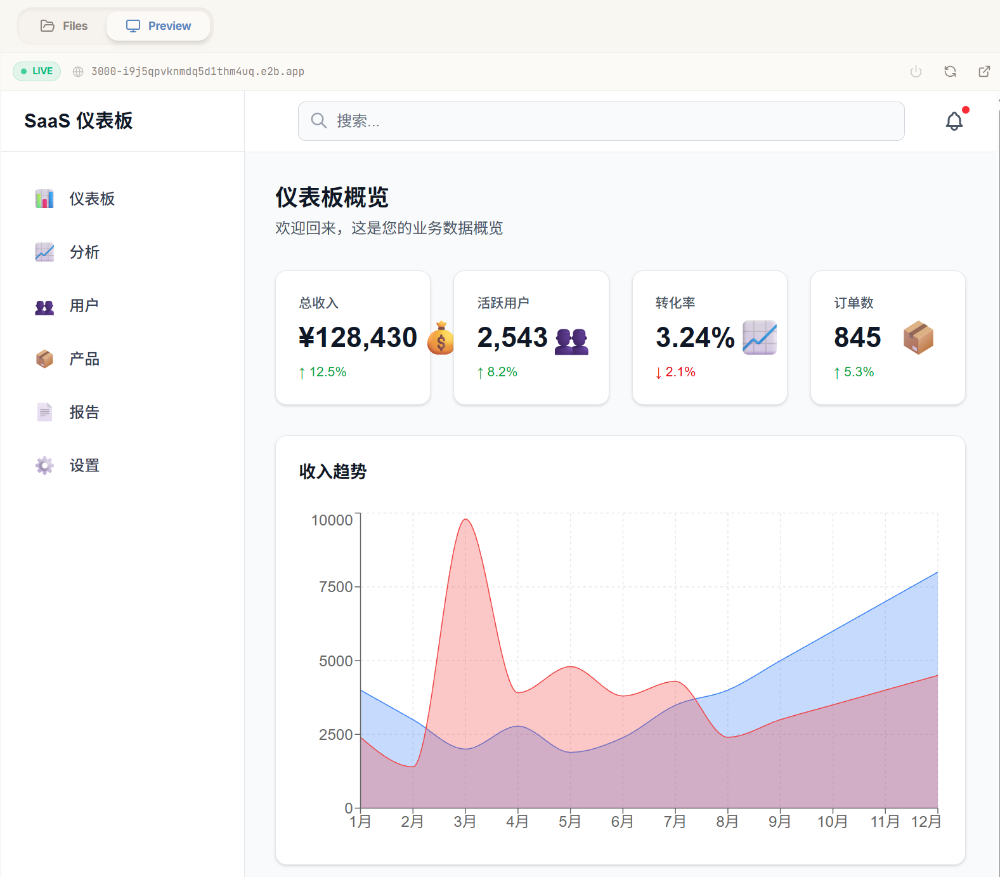This screenshot has width=1000, height=877.
Task: Open the 产品 sidebar item
Action: 84,359
